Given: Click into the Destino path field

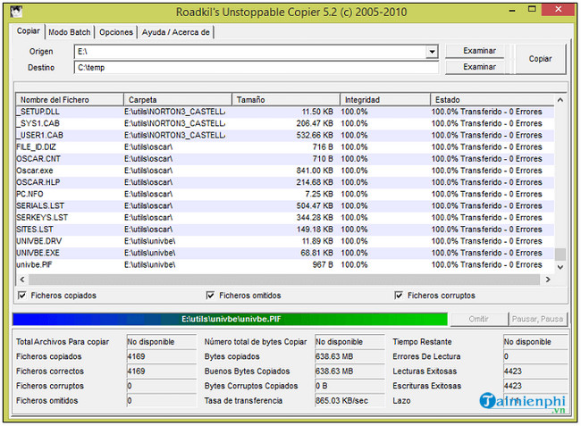Looking at the screenshot, I should click(x=256, y=67).
